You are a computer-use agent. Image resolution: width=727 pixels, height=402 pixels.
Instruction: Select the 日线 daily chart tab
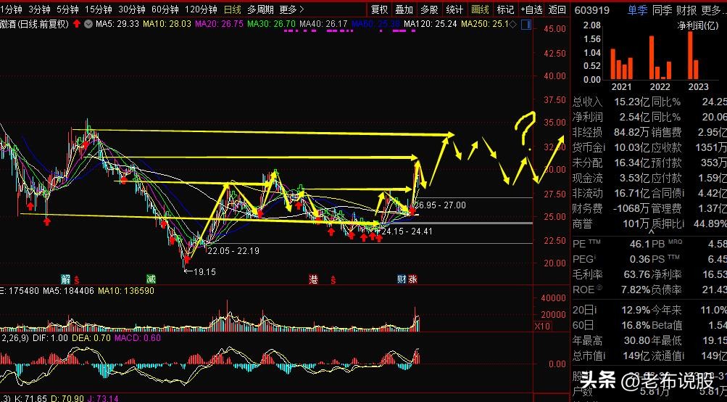(x=232, y=9)
